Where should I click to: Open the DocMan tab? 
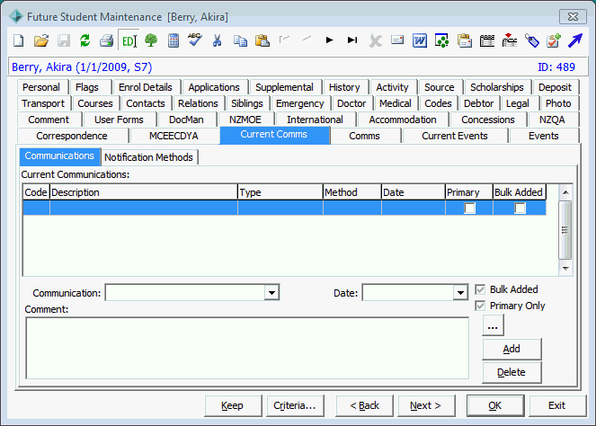click(x=186, y=120)
